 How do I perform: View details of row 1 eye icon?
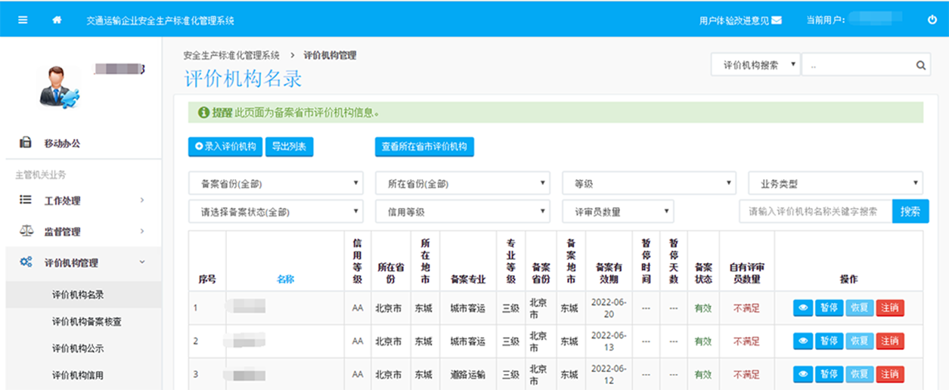coord(802,308)
